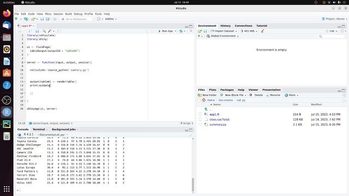349x196 pixels.
Task: Open the More dropdown in Files pane
Action: click(291, 95)
